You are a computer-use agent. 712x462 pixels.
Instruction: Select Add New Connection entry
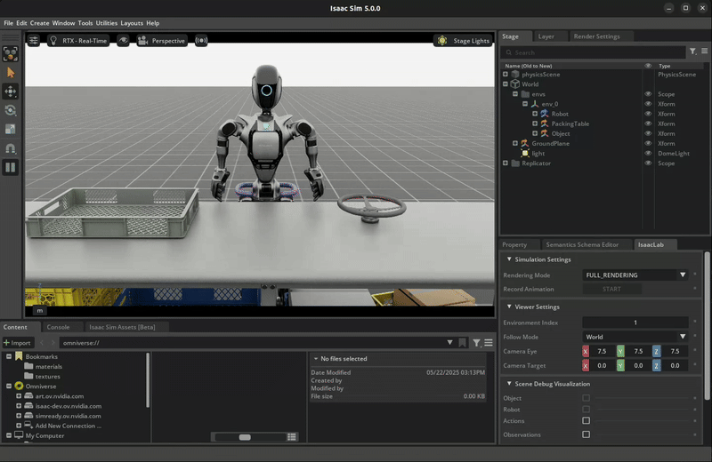69,426
